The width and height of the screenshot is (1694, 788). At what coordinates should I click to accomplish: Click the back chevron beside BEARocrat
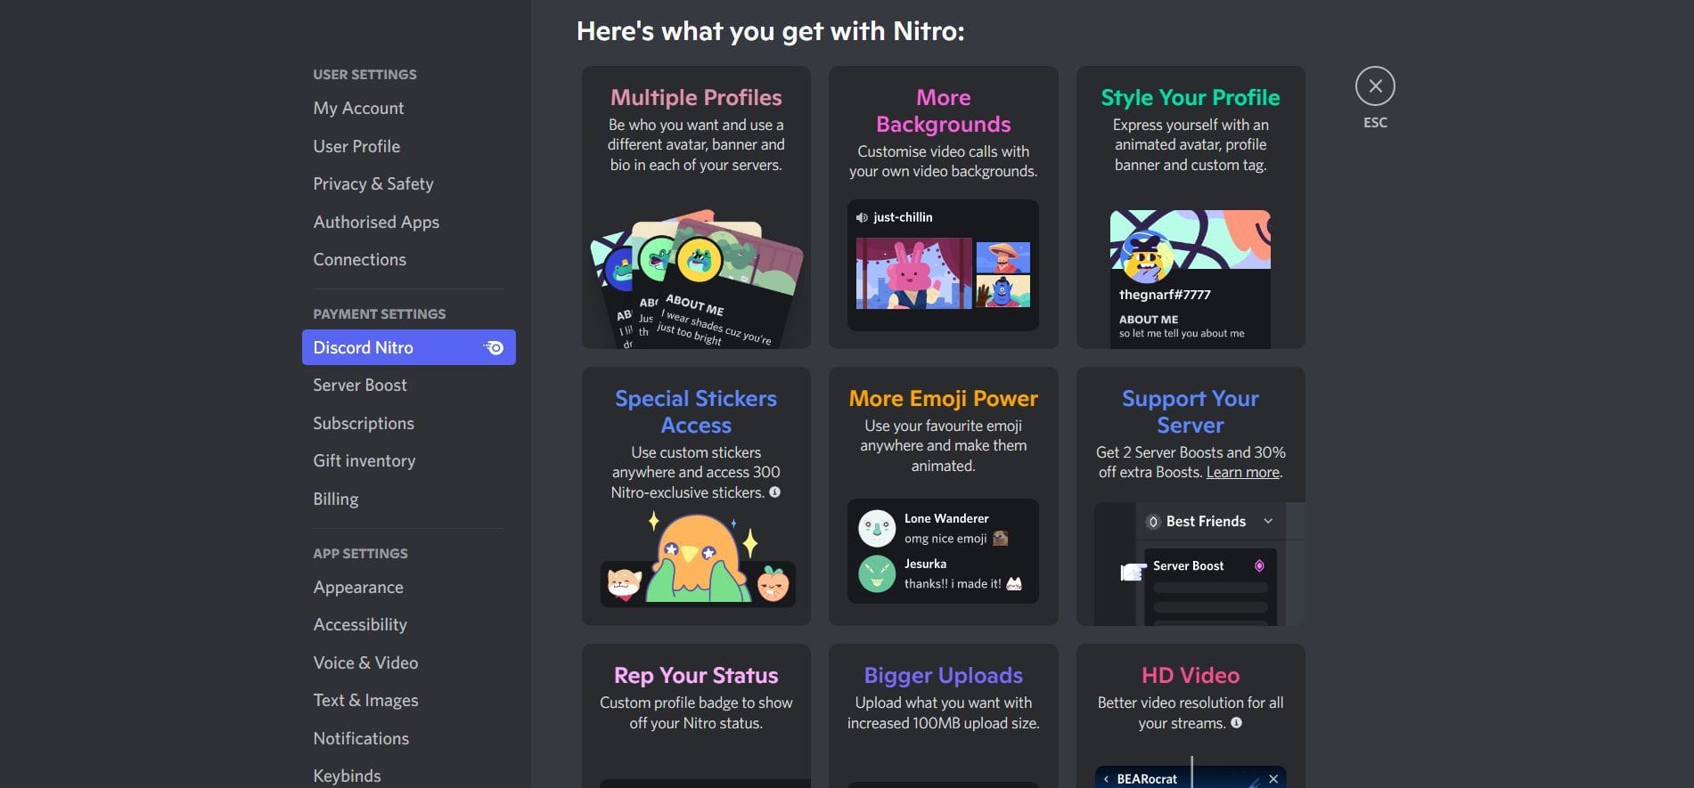(1107, 779)
